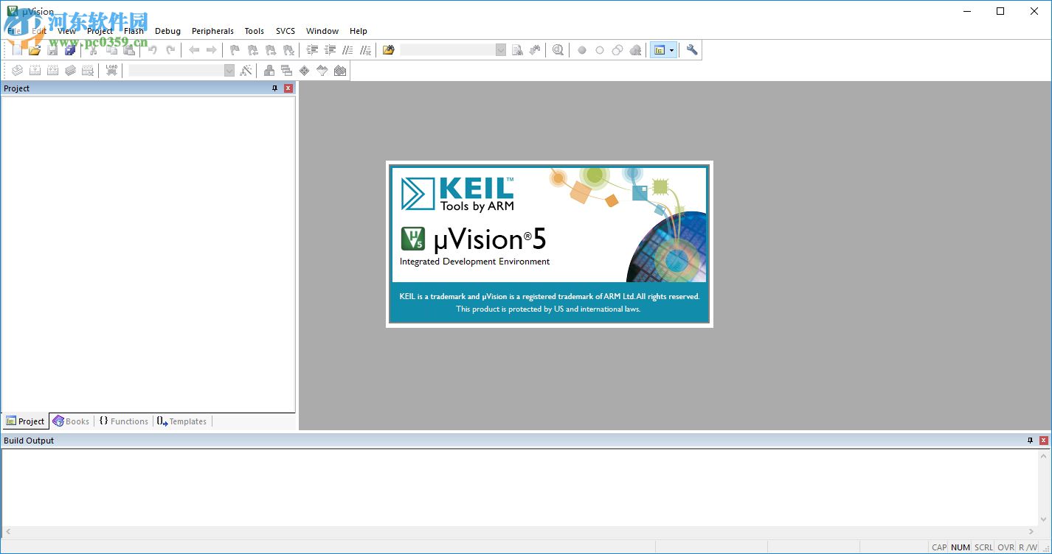
Task: Click the Save All icon
Action: 70,50
